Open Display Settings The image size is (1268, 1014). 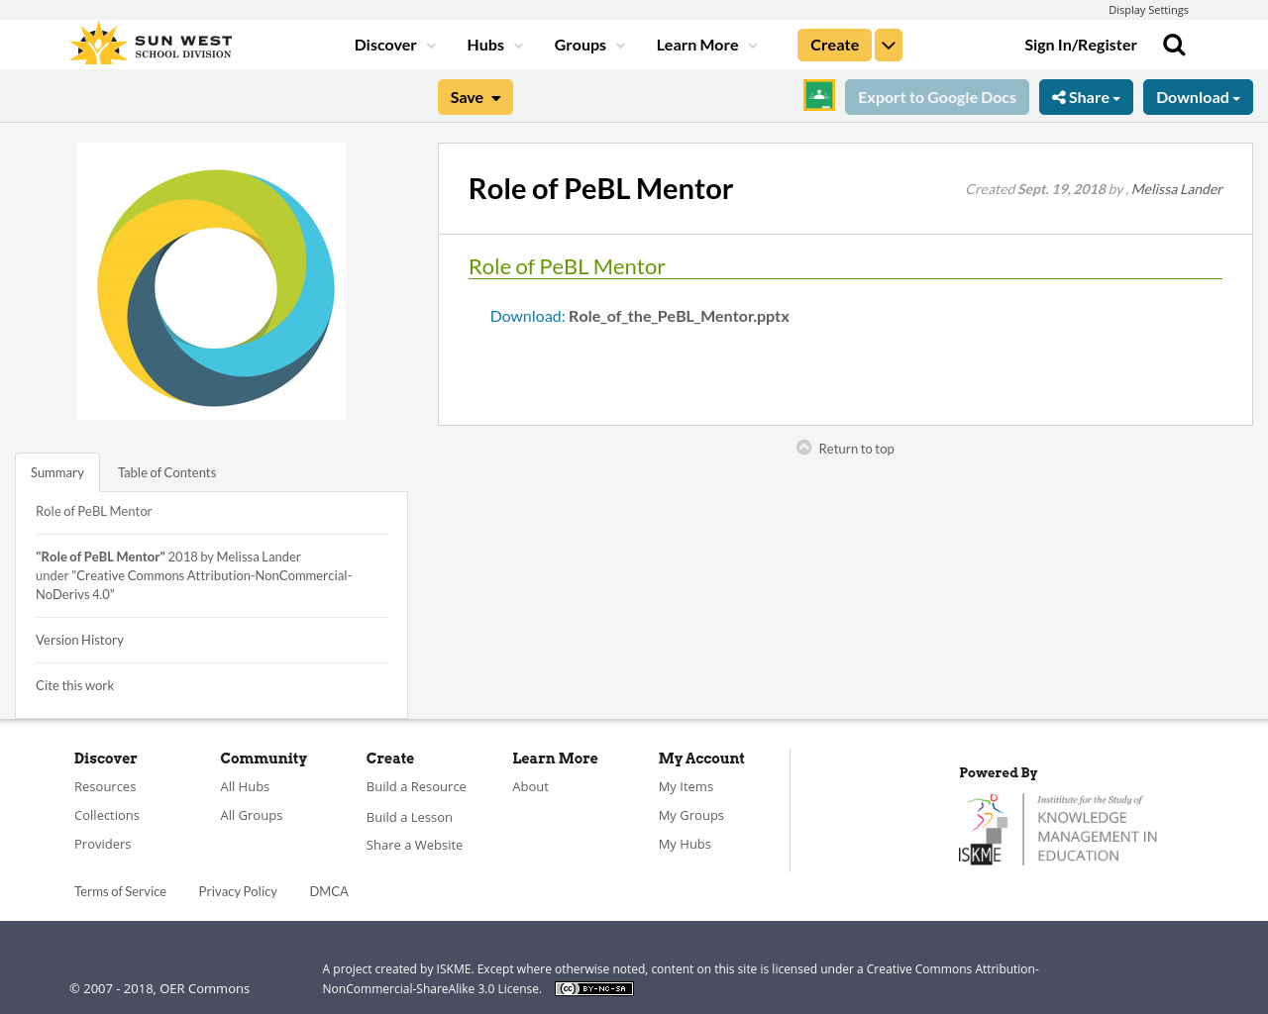click(1148, 8)
